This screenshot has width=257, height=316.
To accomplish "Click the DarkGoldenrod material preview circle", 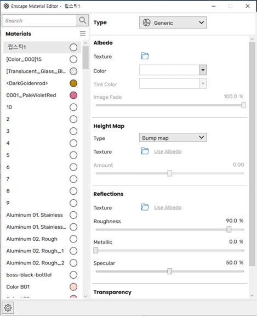I will click(x=73, y=83).
